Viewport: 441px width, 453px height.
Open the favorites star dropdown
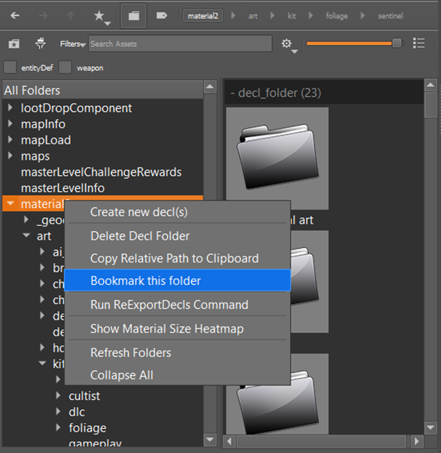pyautogui.click(x=102, y=17)
